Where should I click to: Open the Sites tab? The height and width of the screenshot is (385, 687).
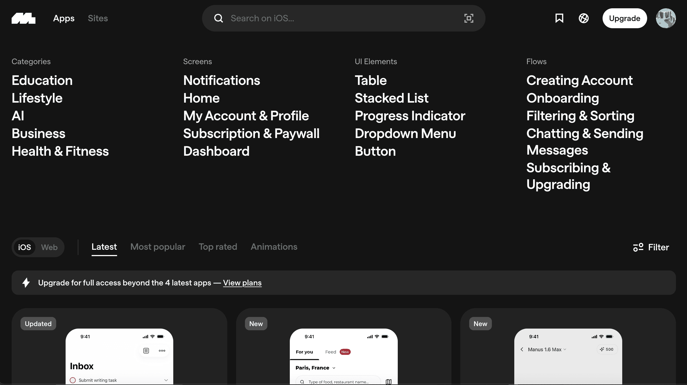98,18
